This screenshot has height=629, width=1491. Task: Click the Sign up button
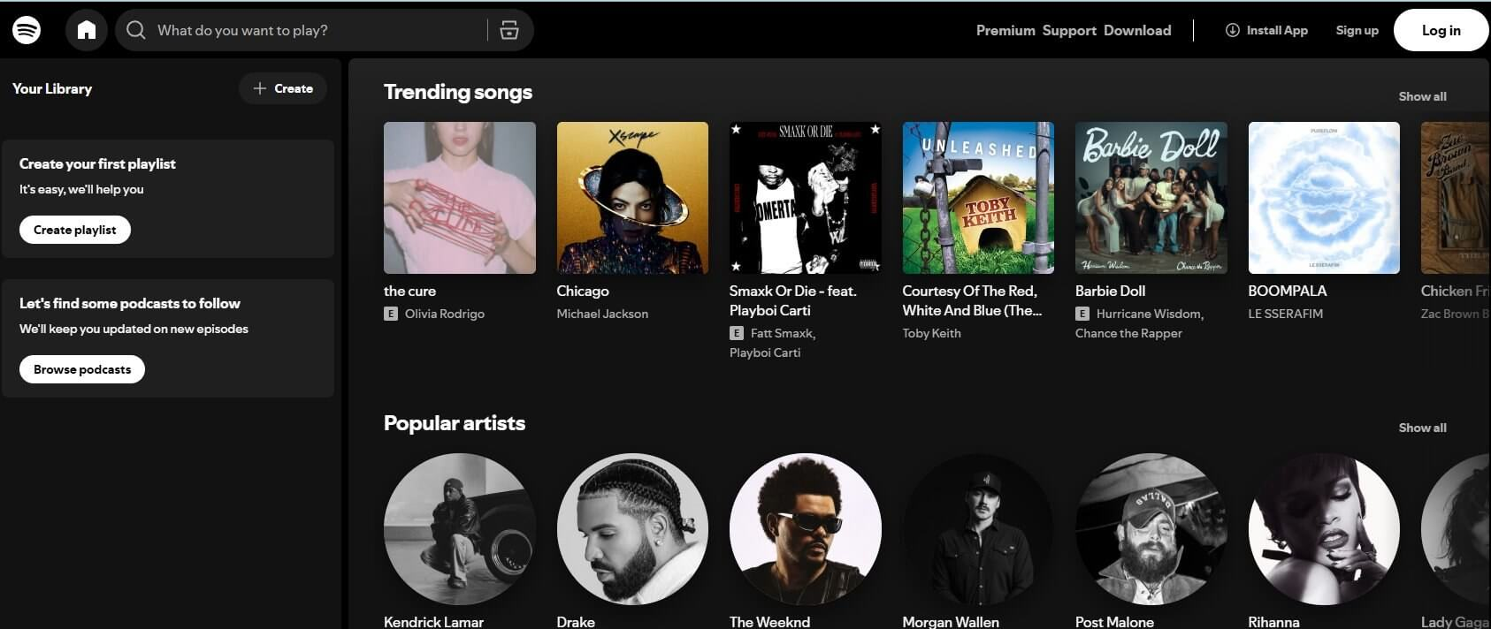(1357, 30)
